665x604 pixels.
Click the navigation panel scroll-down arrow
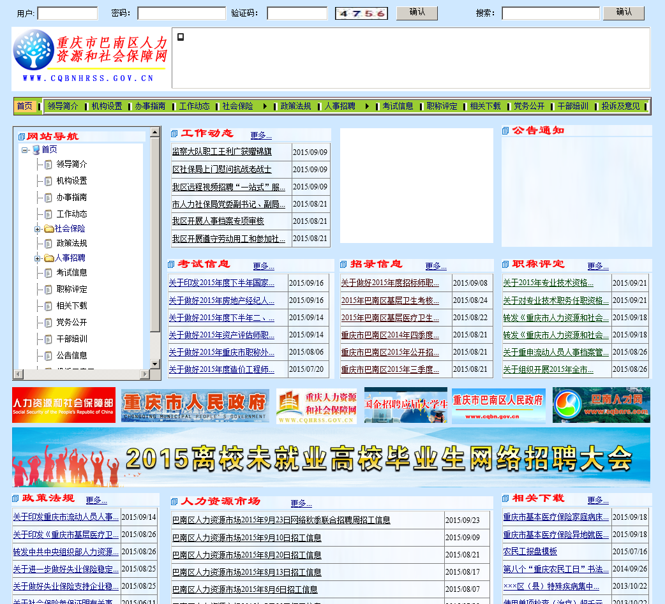point(155,364)
